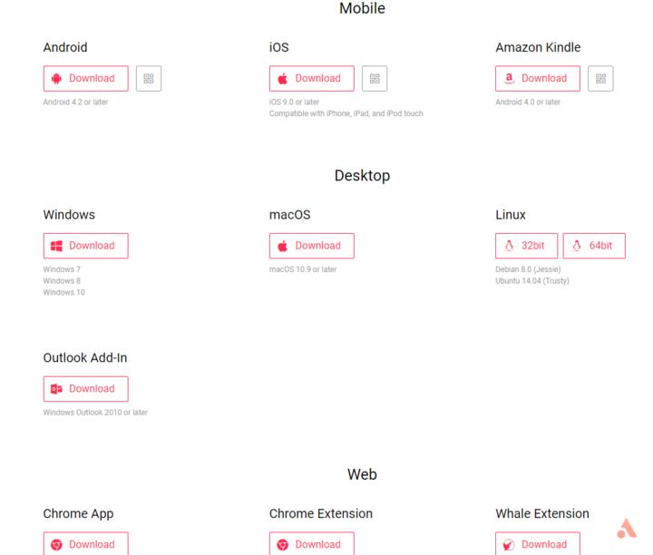Click the Chrome icon in Chrome App Download
The image size is (653, 555).
(x=56, y=545)
